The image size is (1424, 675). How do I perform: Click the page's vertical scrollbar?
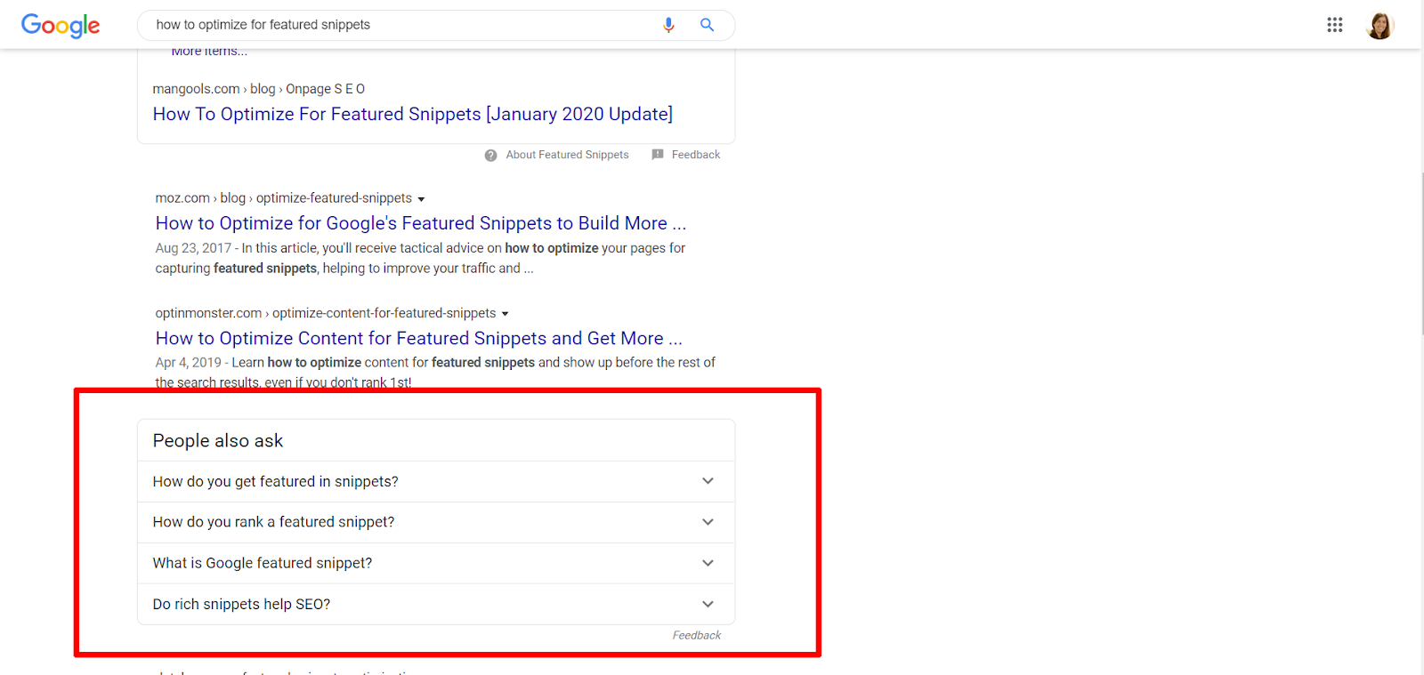pyautogui.click(x=1420, y=253)
